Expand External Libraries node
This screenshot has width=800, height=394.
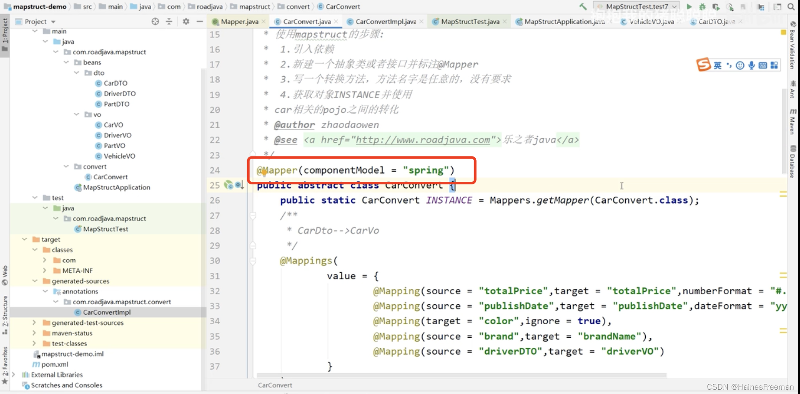[x=14, y=375]
